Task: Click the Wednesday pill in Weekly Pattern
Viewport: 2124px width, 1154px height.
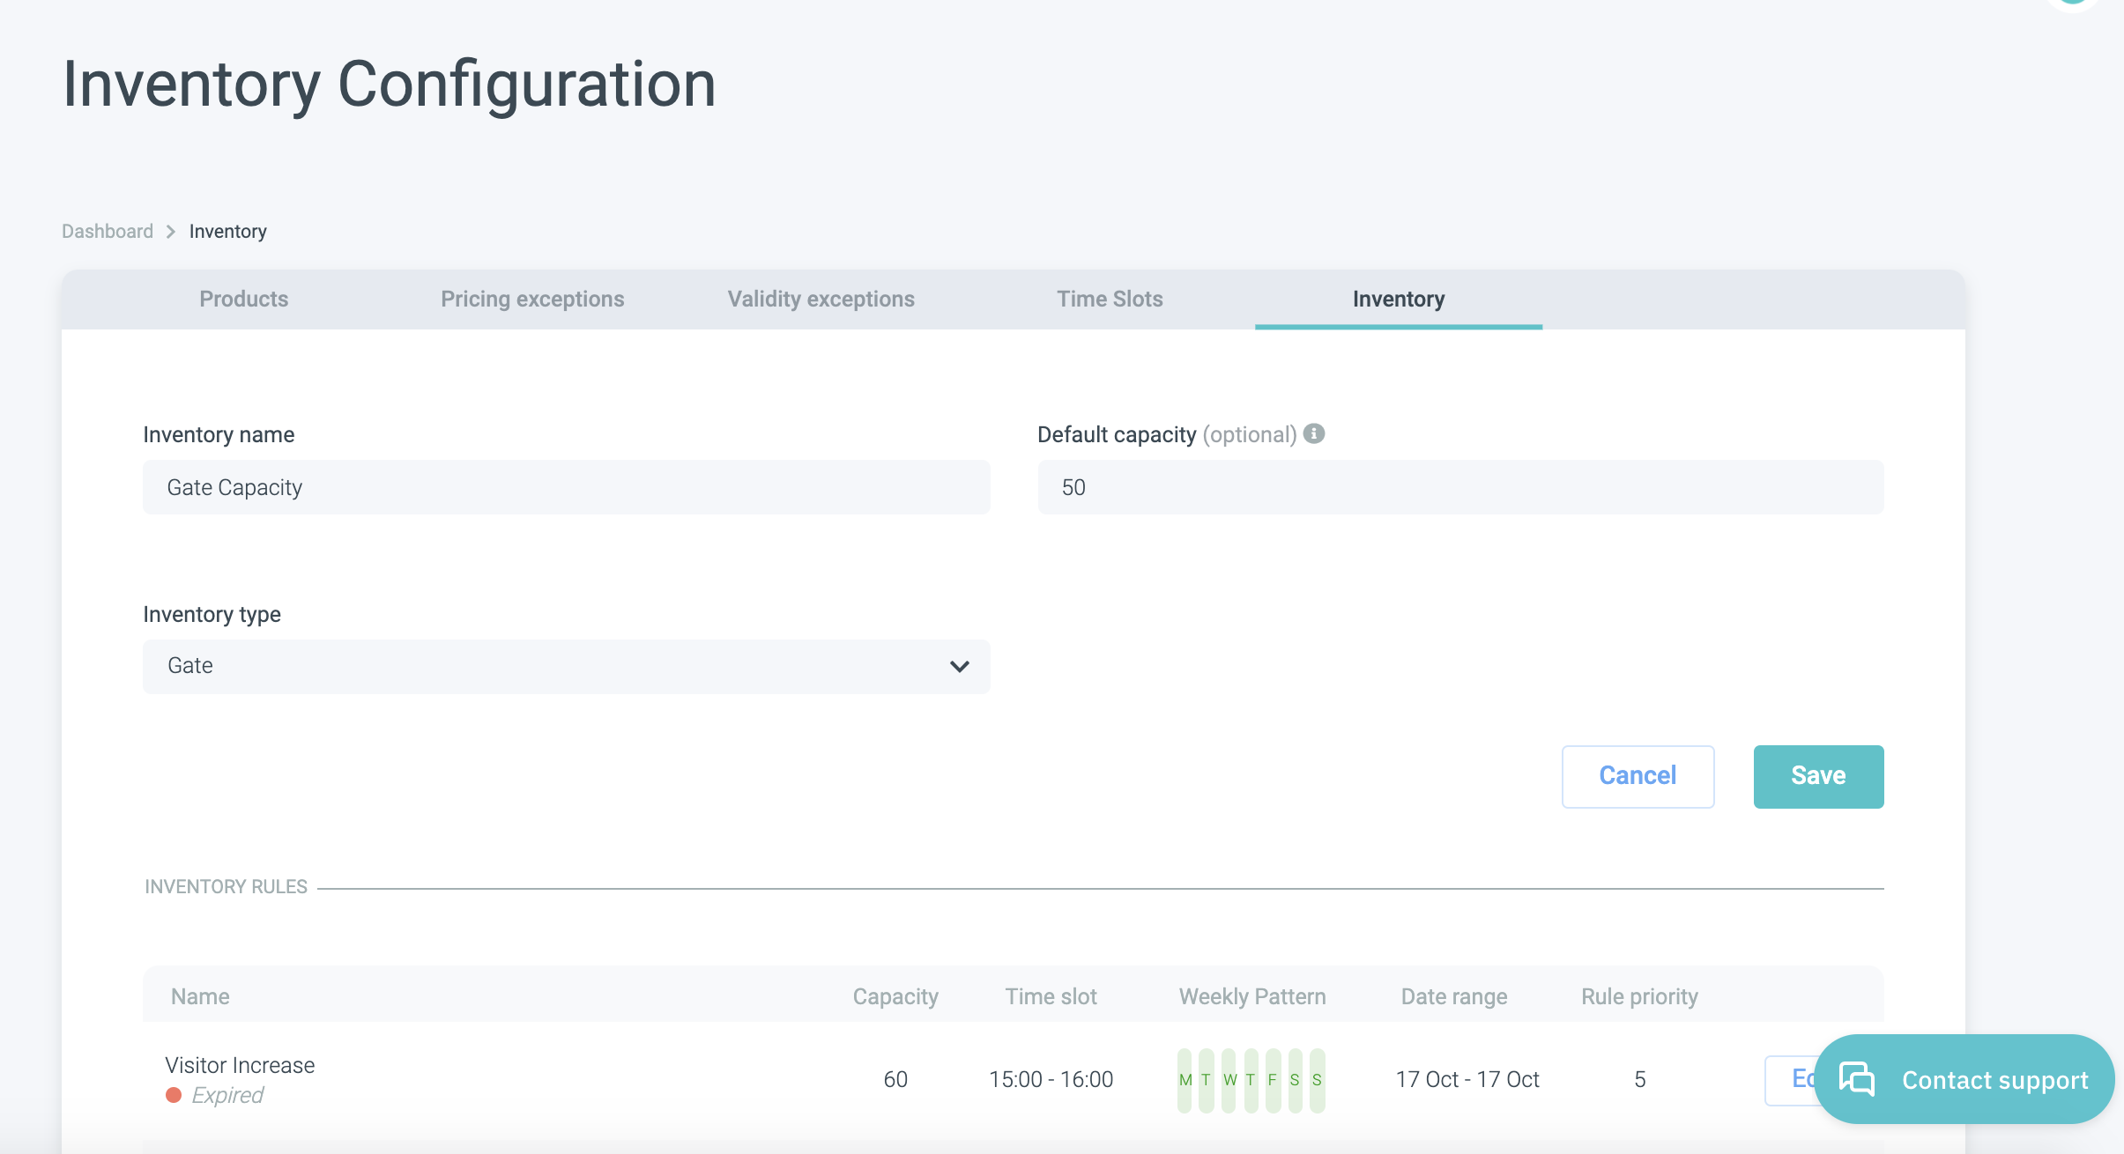Action: [x=1229, y=1080]
